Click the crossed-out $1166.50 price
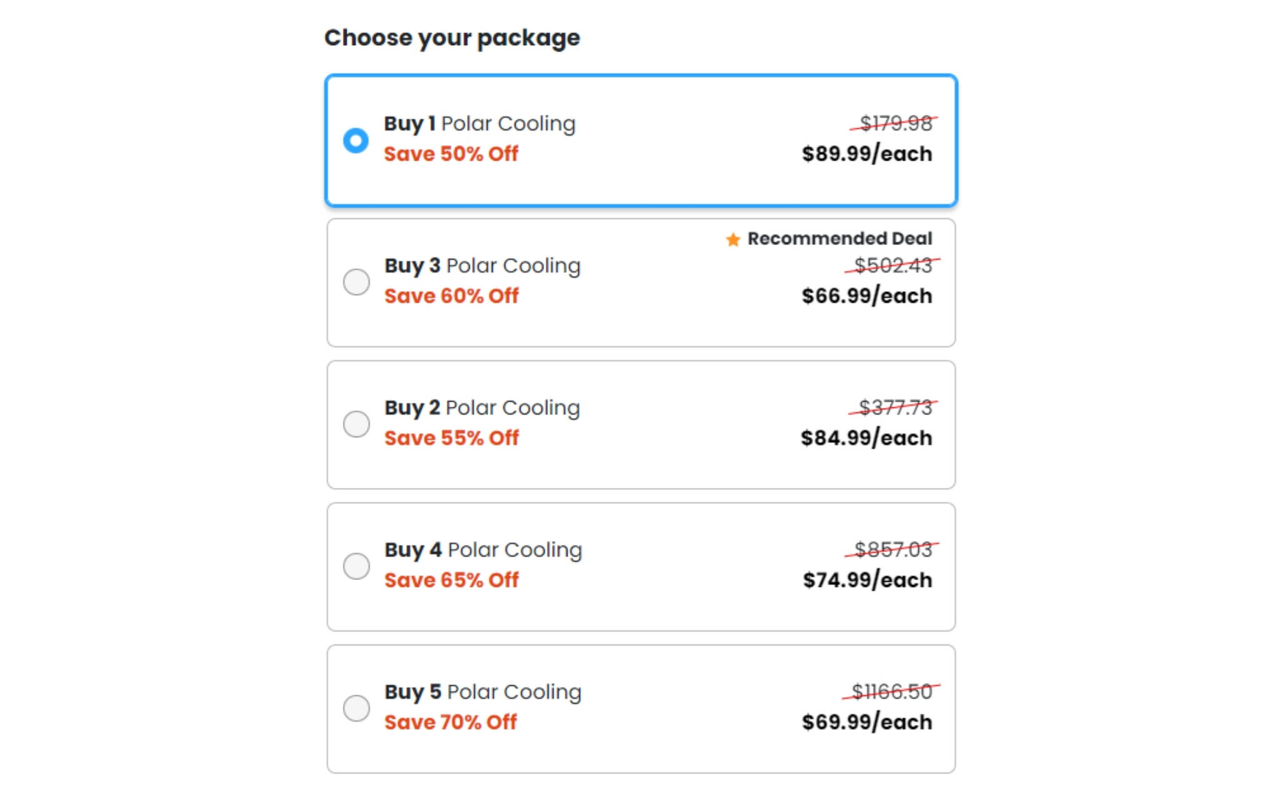The image size is (1280, 800). 892,691
